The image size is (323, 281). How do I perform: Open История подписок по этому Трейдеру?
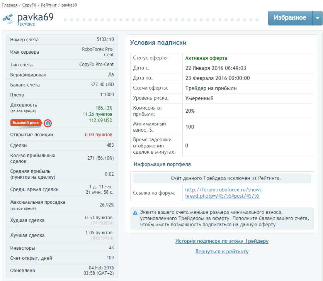(222, 241)
